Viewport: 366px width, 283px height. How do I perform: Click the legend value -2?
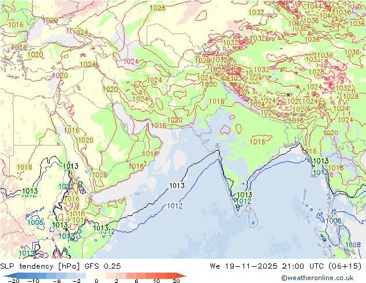tap(76, 281)
